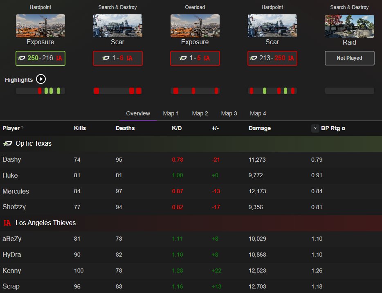Open the Scar Hardpoint map thumbnail
This screenshot has height=293, width=382.
coord(272,26)
